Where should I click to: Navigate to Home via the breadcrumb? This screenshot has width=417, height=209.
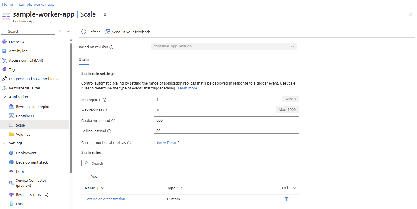(7, 4)
